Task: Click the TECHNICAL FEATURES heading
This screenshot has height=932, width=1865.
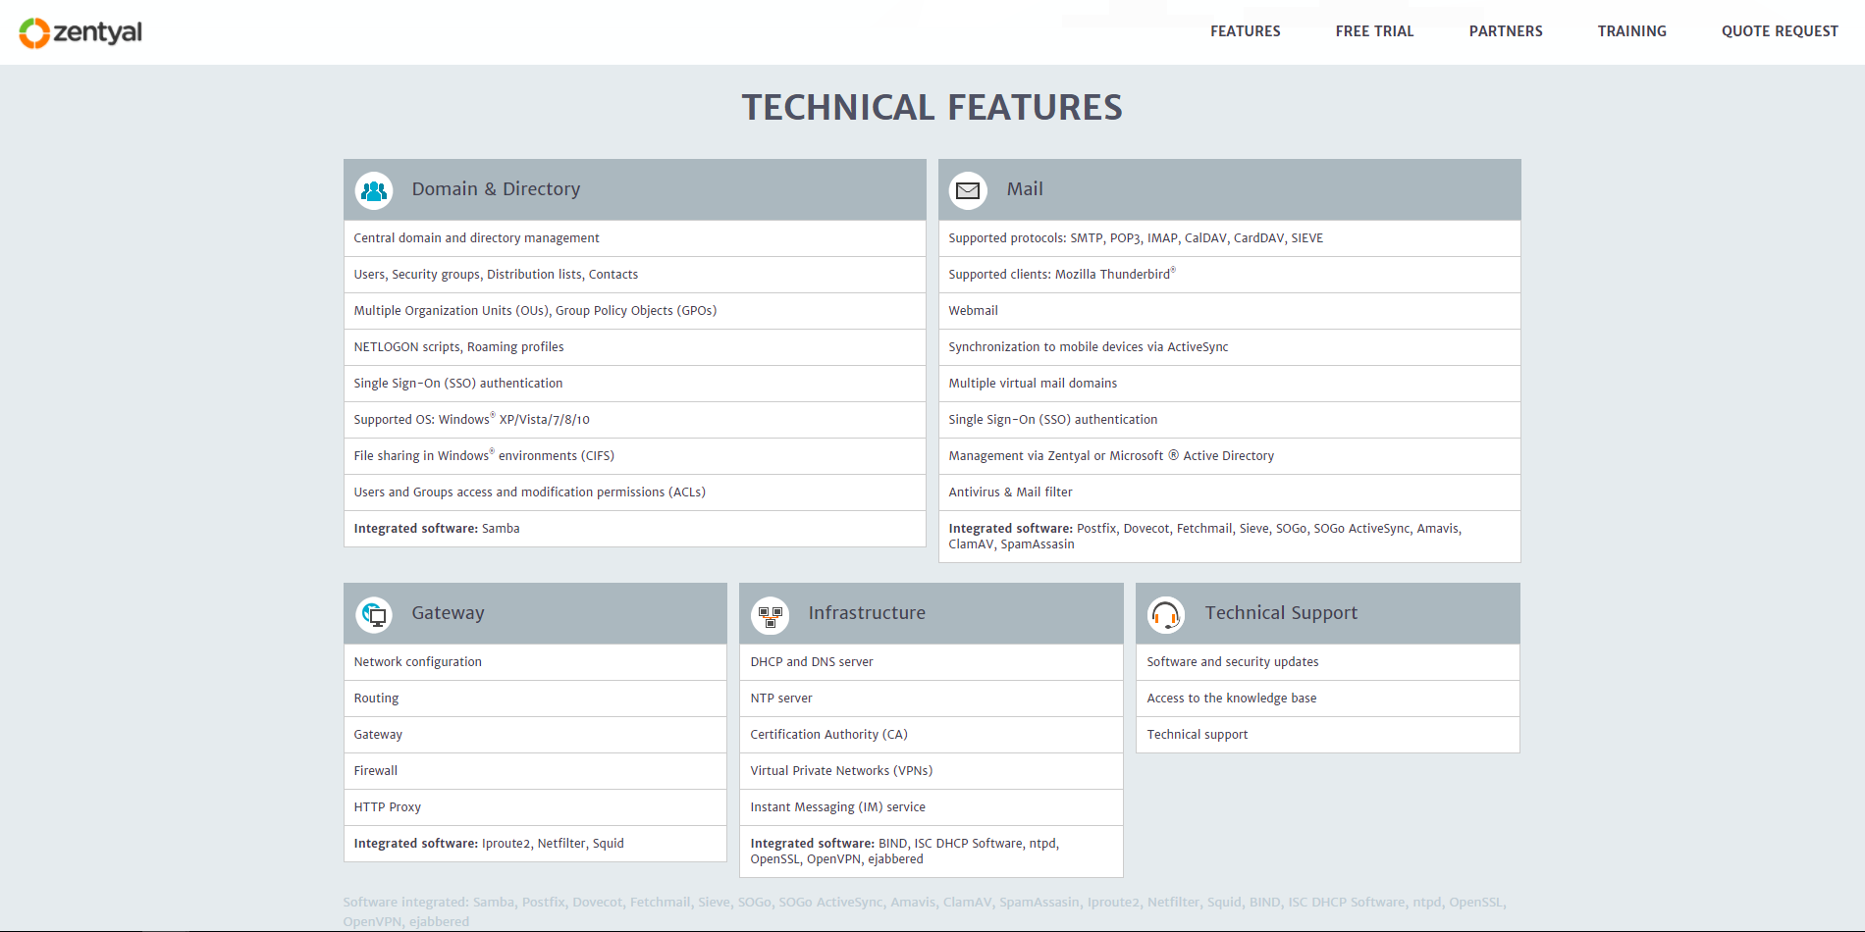Action: click(x=932, y=107)
